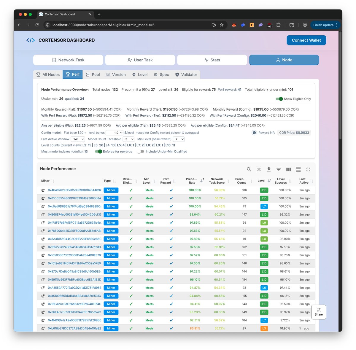Open Spec sub-tab
This screenshot has width=356, height=350.
coord(161,74)
